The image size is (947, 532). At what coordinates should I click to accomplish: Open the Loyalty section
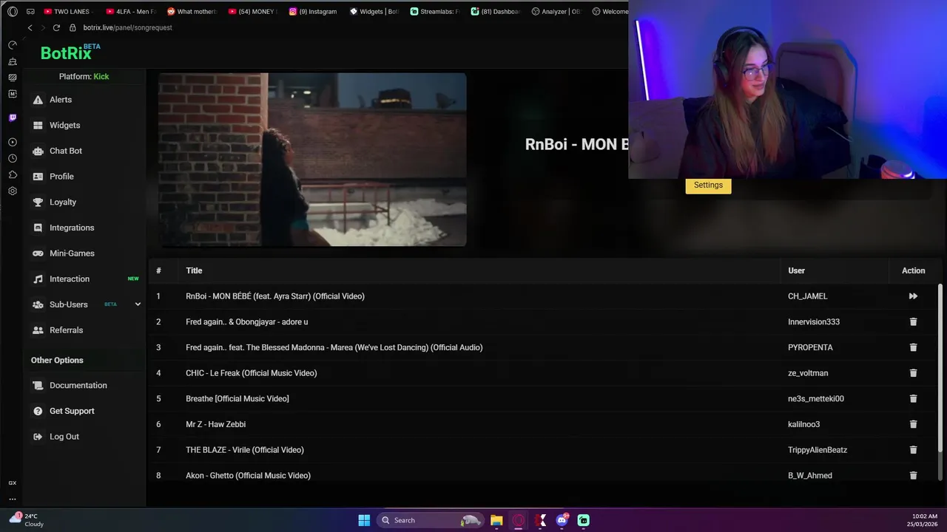[x=63, y=202]
